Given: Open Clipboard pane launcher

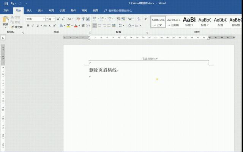Looking at the screenshot, I should pos(23,33).
